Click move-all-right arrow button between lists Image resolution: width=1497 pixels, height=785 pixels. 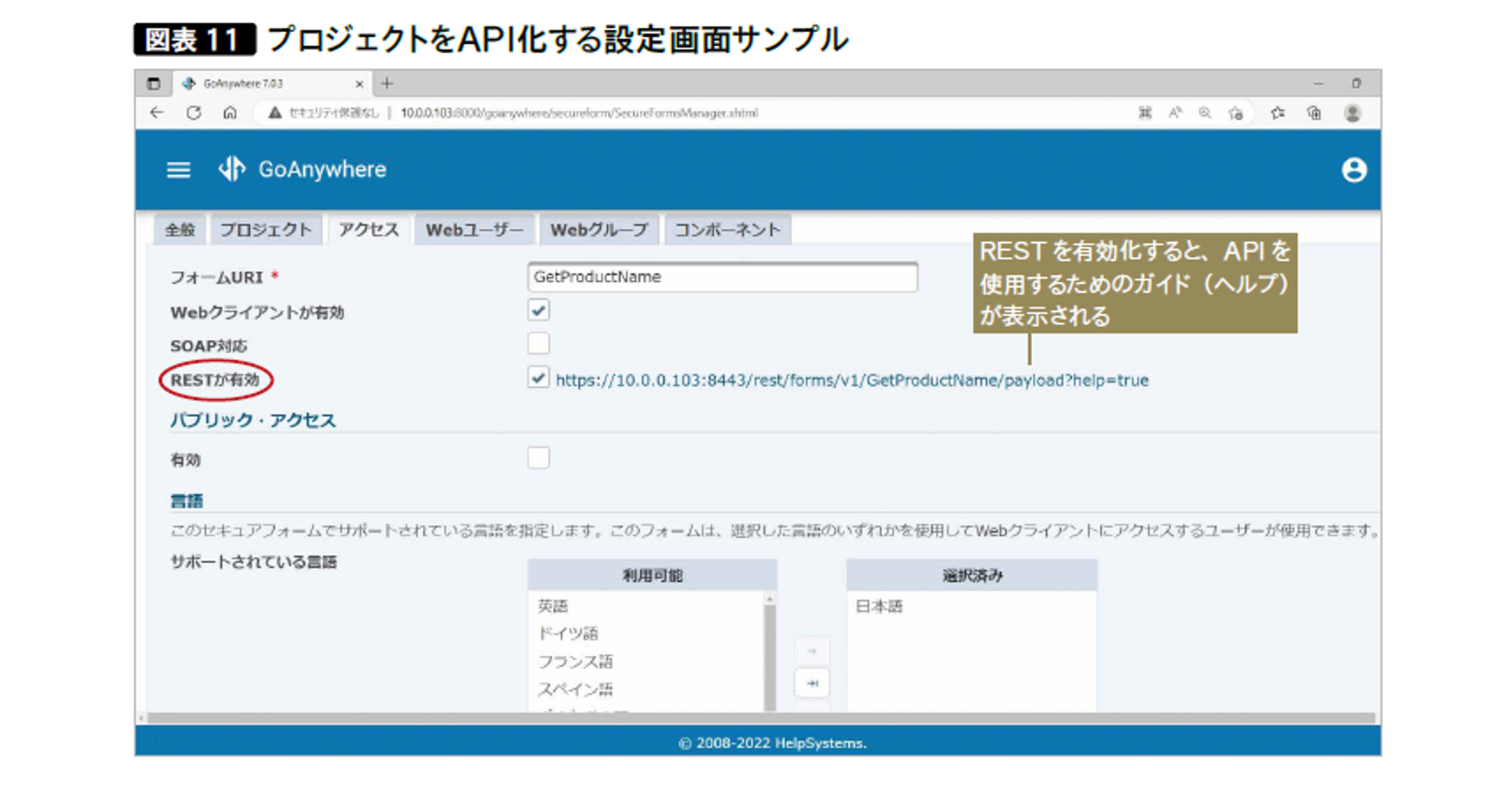[x=812, y=683]
